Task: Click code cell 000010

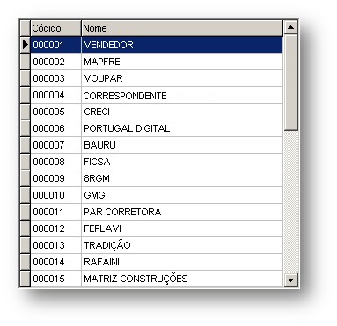Action: [x=55, y=195]
